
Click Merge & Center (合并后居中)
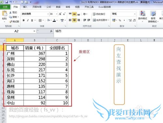pos(100,20)
